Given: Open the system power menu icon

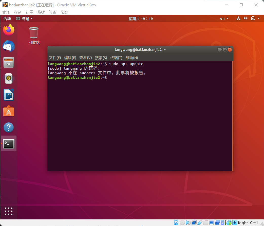Looking at the screenshot, I should tap(253, 18).
